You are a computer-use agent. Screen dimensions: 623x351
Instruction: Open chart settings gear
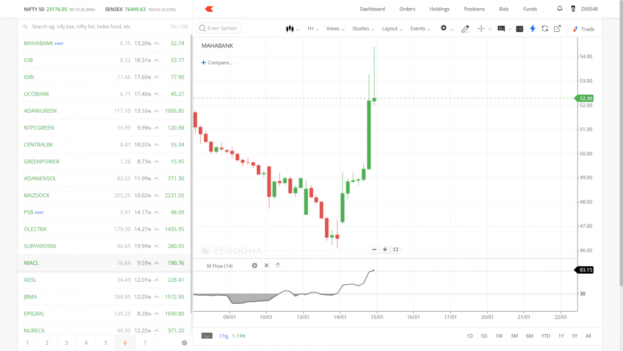444,28
